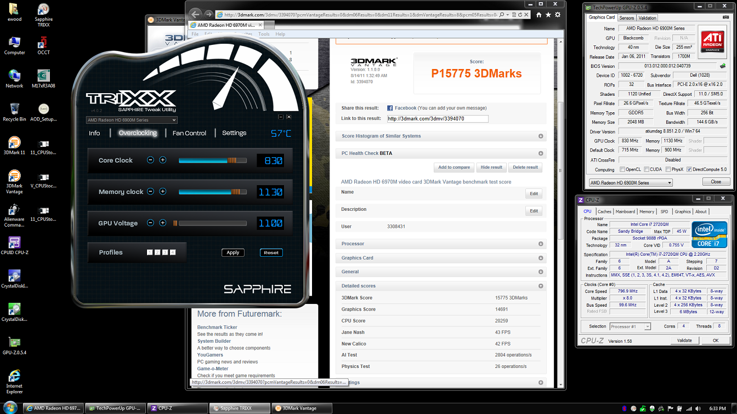Image resolution: width=737 pixels, height=414 pixels.
Task: Open CPU-Z Processor selection dropdown
Action: [630, 326]
